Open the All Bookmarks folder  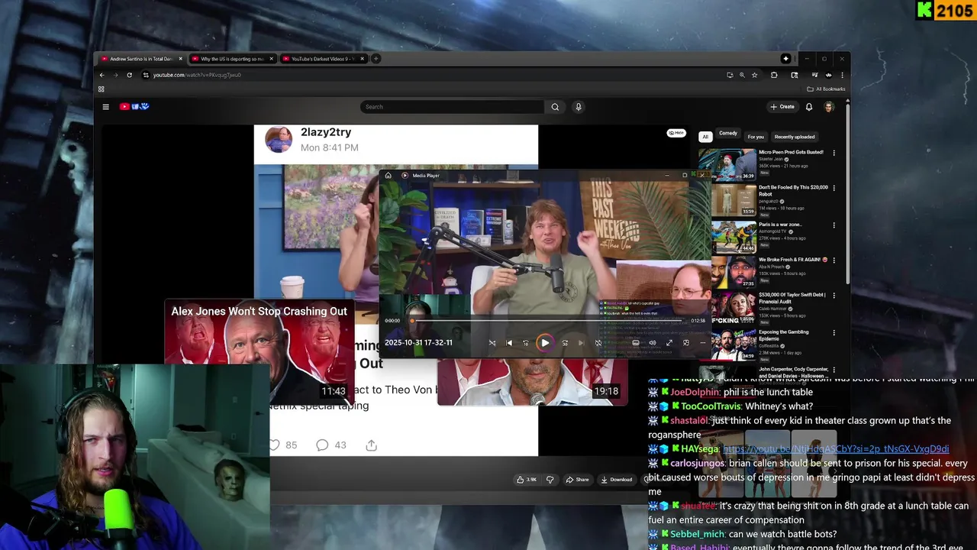826,89
